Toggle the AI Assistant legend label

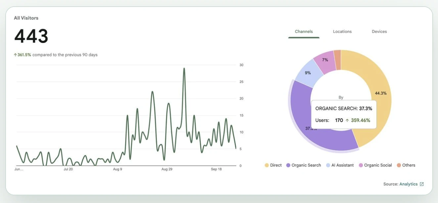point(343,165)
